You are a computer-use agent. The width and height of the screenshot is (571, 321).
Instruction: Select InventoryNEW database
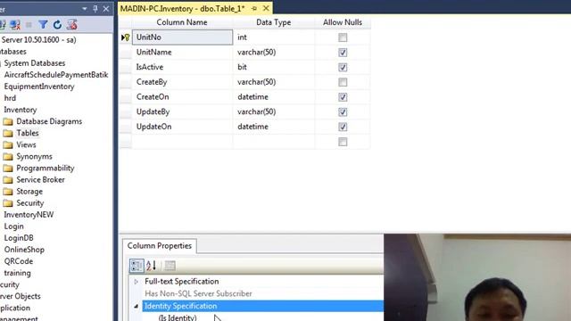pyautogui.click(x=29, y=215)
